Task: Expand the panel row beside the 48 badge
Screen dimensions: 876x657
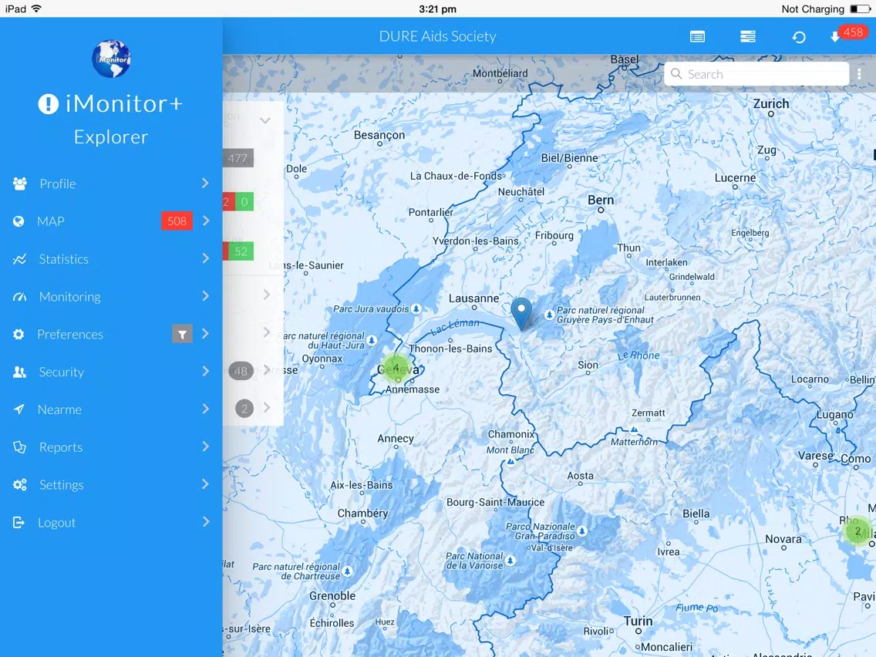Action: (x=267, y=370)
